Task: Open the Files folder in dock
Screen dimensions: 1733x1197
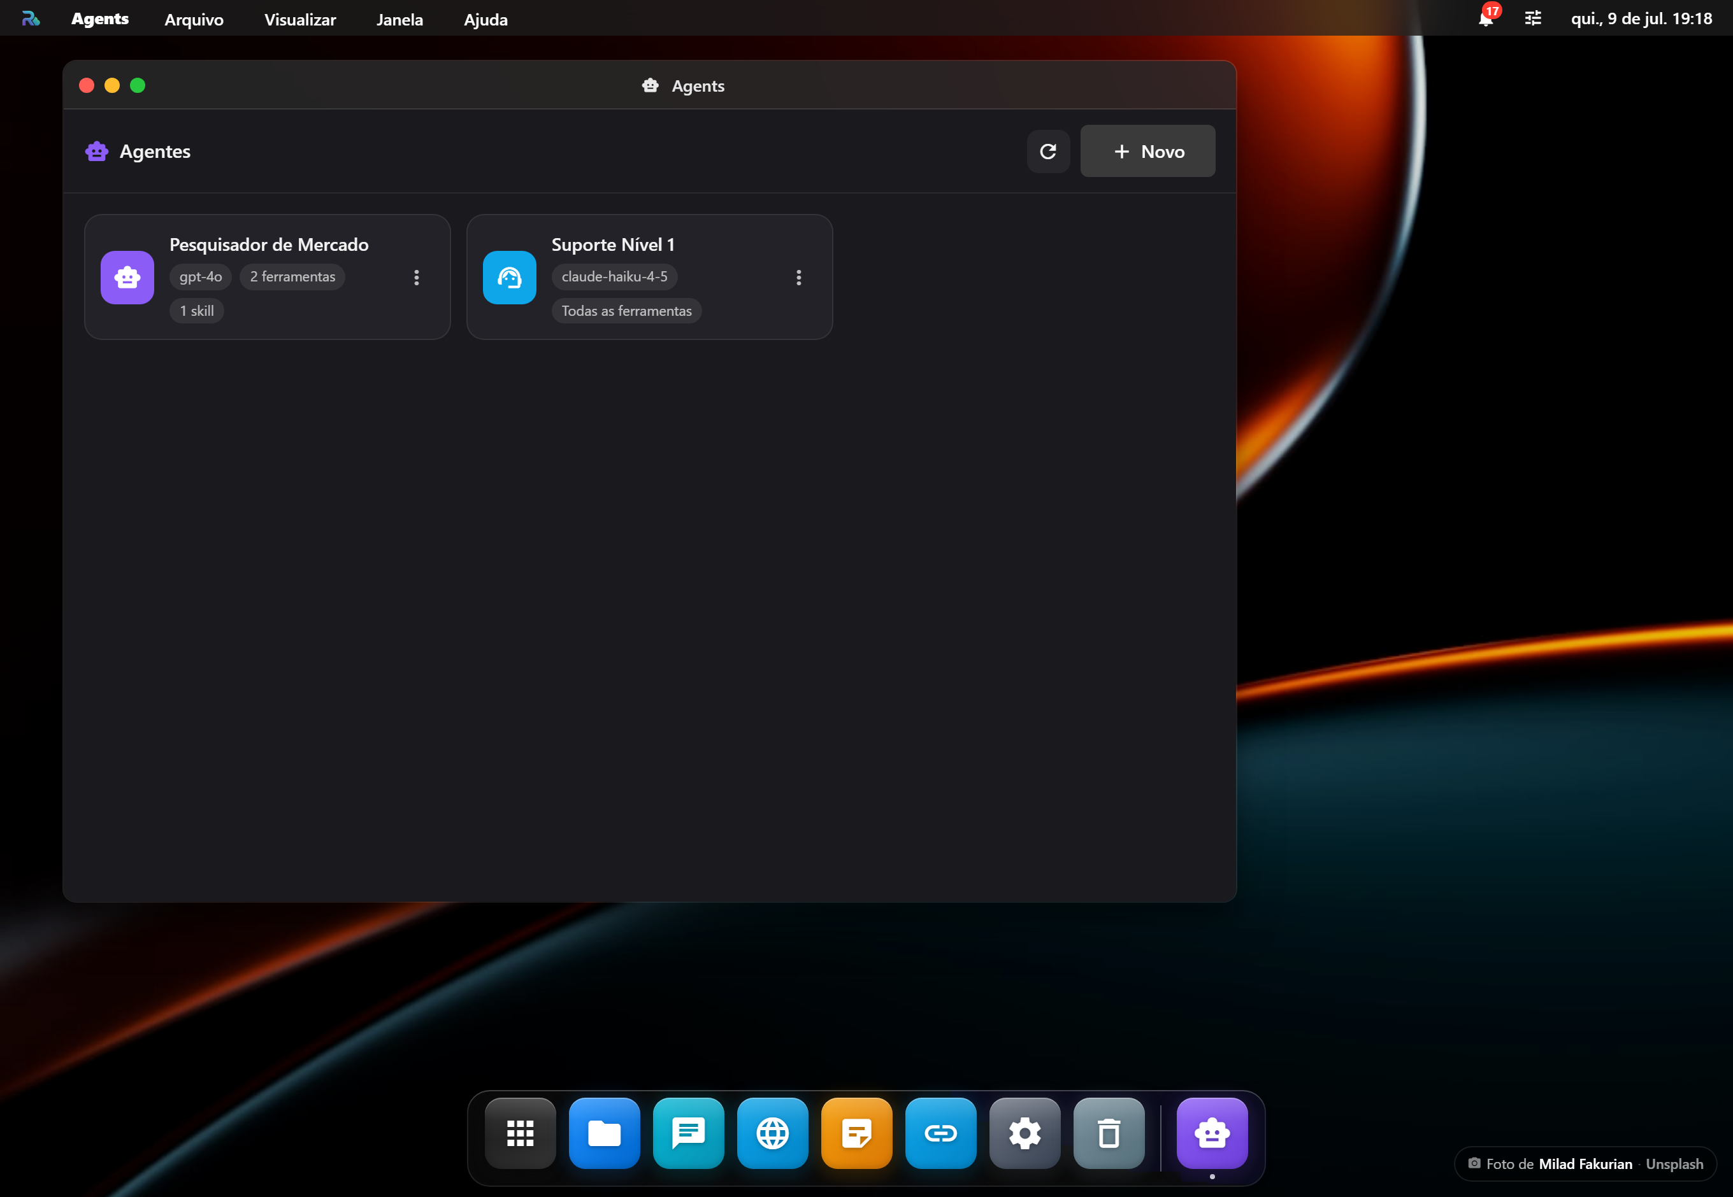Action: 604,1133
